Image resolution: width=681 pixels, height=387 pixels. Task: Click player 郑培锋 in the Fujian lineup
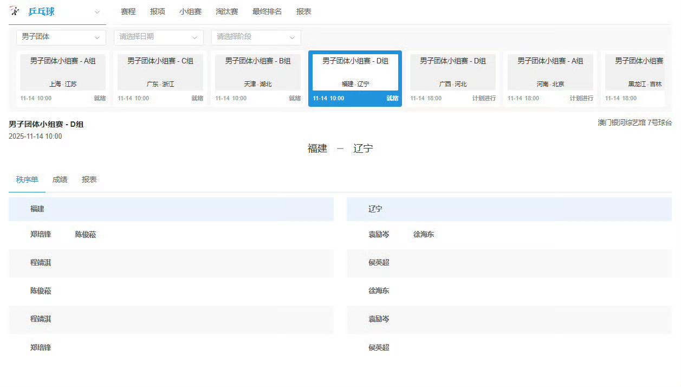(40, 235)
